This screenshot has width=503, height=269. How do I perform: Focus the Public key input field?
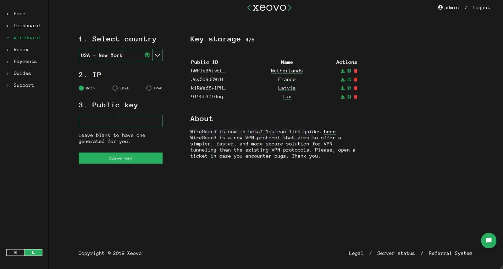(x=120, y=121)
